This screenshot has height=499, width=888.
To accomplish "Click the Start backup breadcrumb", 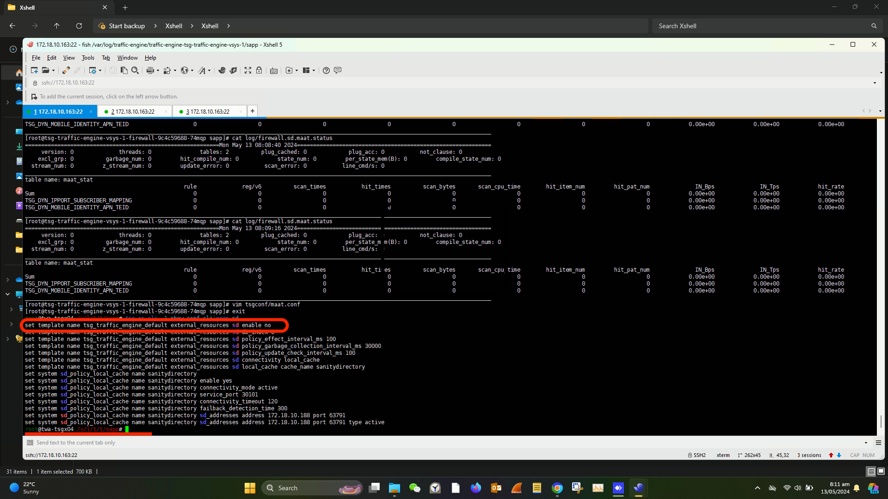I will [126, 26].
